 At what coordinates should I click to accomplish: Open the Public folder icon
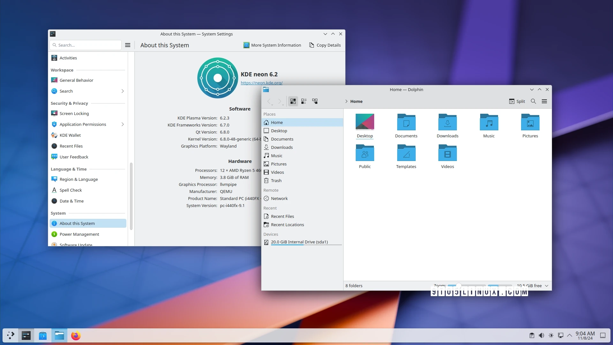pyautogui.click(x=365, y=153)
